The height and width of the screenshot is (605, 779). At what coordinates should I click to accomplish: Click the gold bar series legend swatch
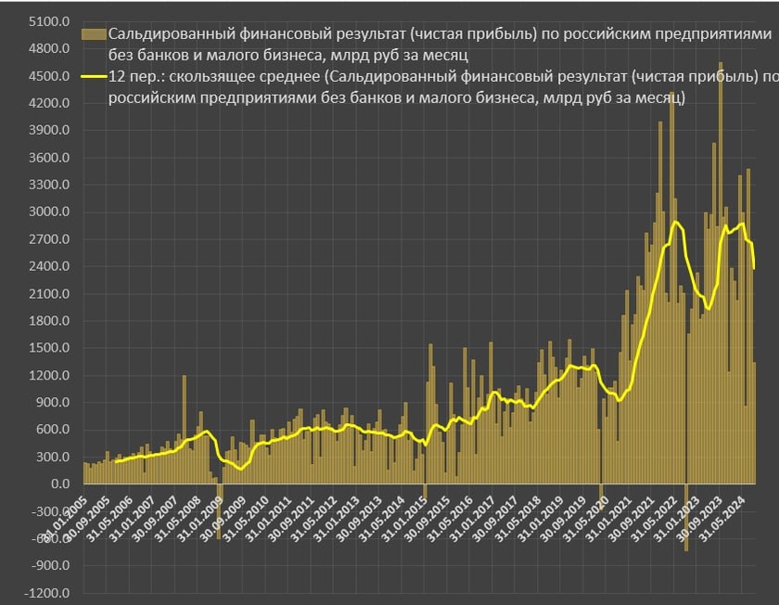tap(95, 34)
